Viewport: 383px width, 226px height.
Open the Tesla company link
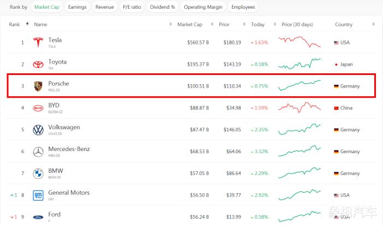pos(55,40)
